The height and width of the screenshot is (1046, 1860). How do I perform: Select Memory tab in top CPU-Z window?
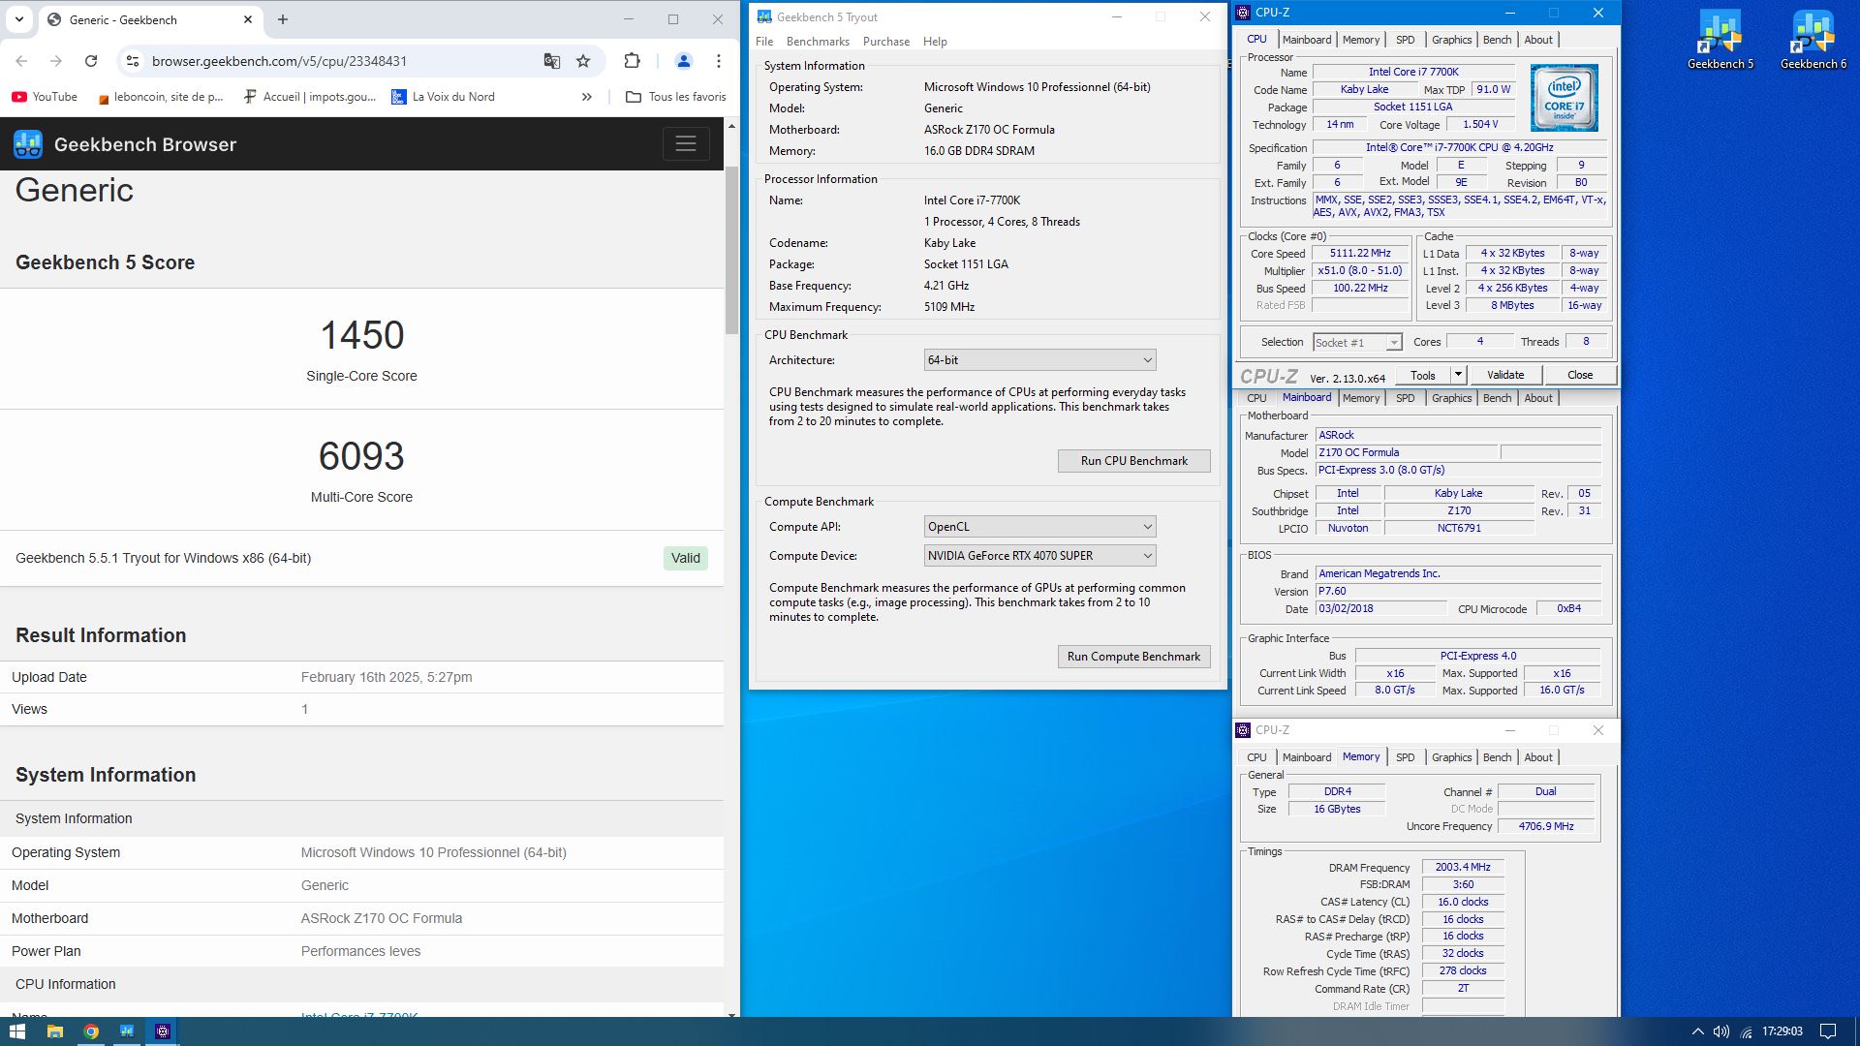(1361, 40)
